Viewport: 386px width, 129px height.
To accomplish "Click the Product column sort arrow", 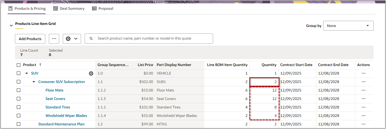I will click(40, 65).
